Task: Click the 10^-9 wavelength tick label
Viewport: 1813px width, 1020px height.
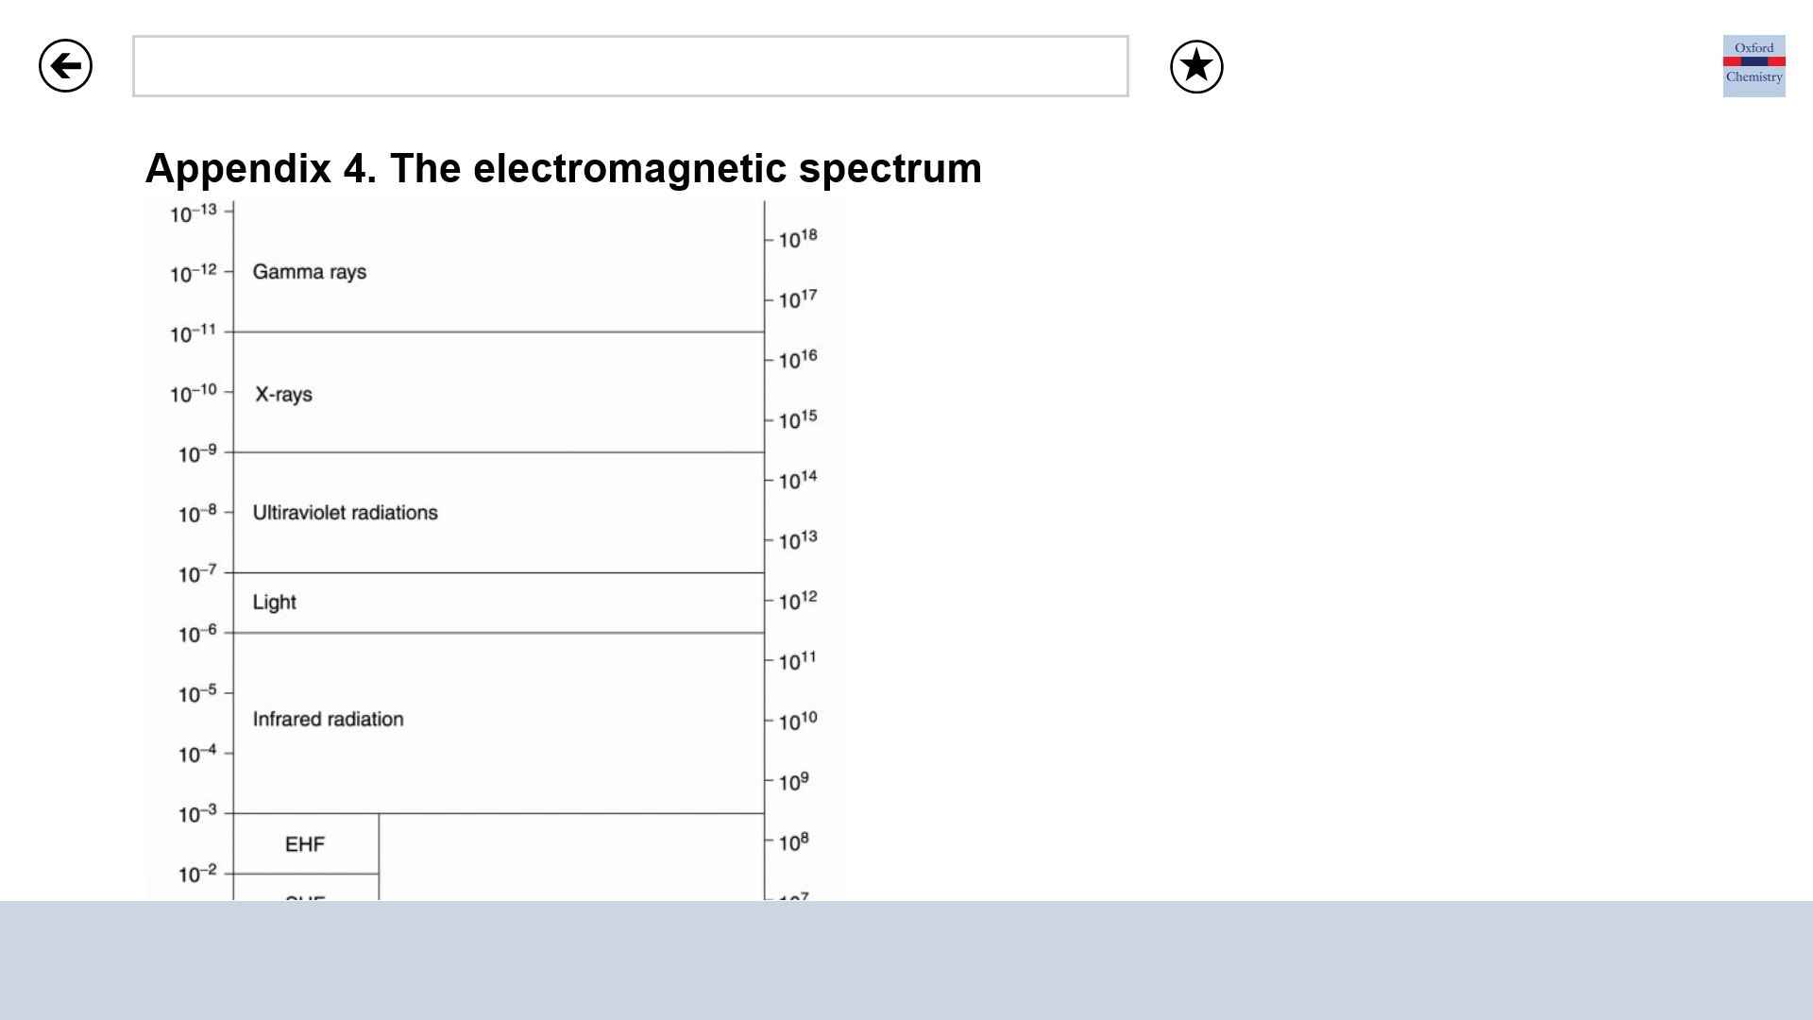Action: (197, 454)
